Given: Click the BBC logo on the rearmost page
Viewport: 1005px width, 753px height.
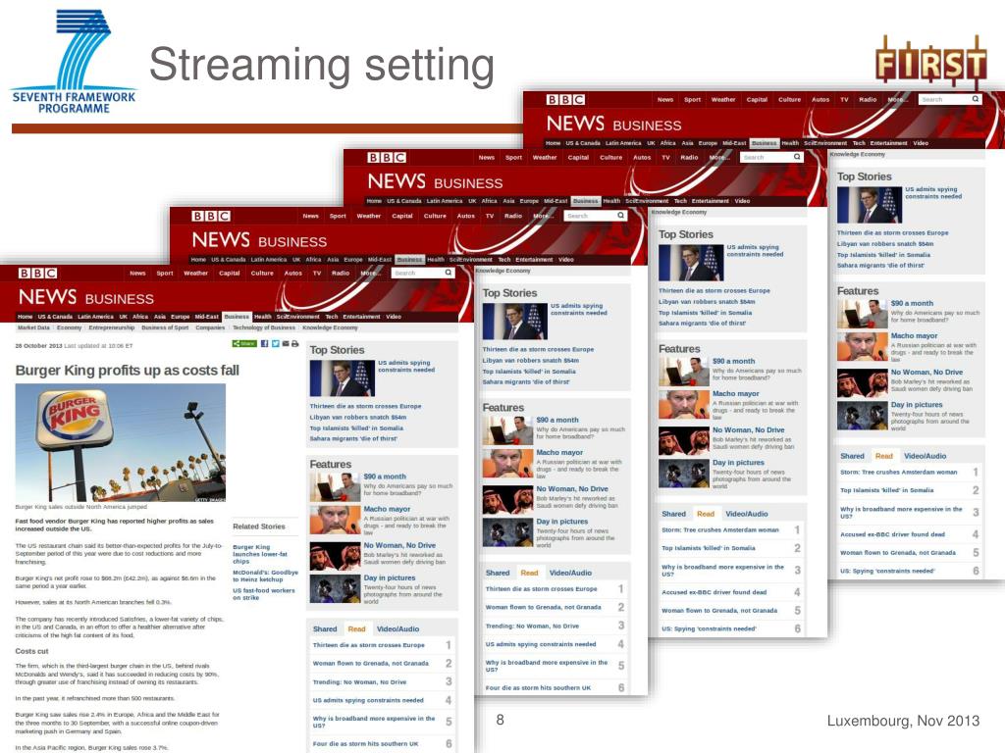Looking at the screenshot, I should pyautogui.click(x=565, y=100).
